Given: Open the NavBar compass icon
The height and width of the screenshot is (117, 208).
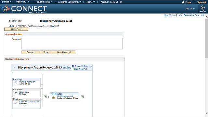Looking at the screenshot, I should [x=202, y=7].
